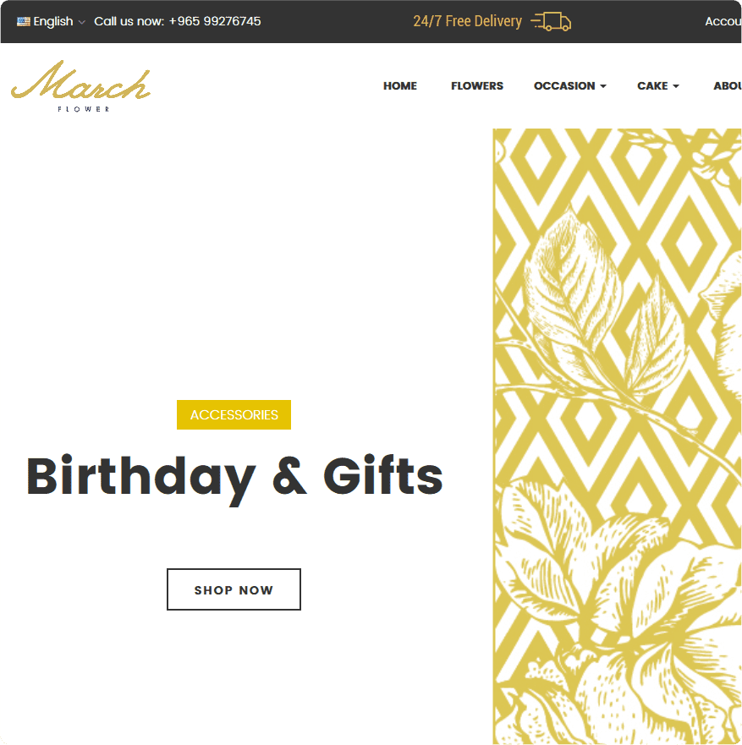Click the phone number +965 99276745
742x745 pixels.
coord(215,21)
